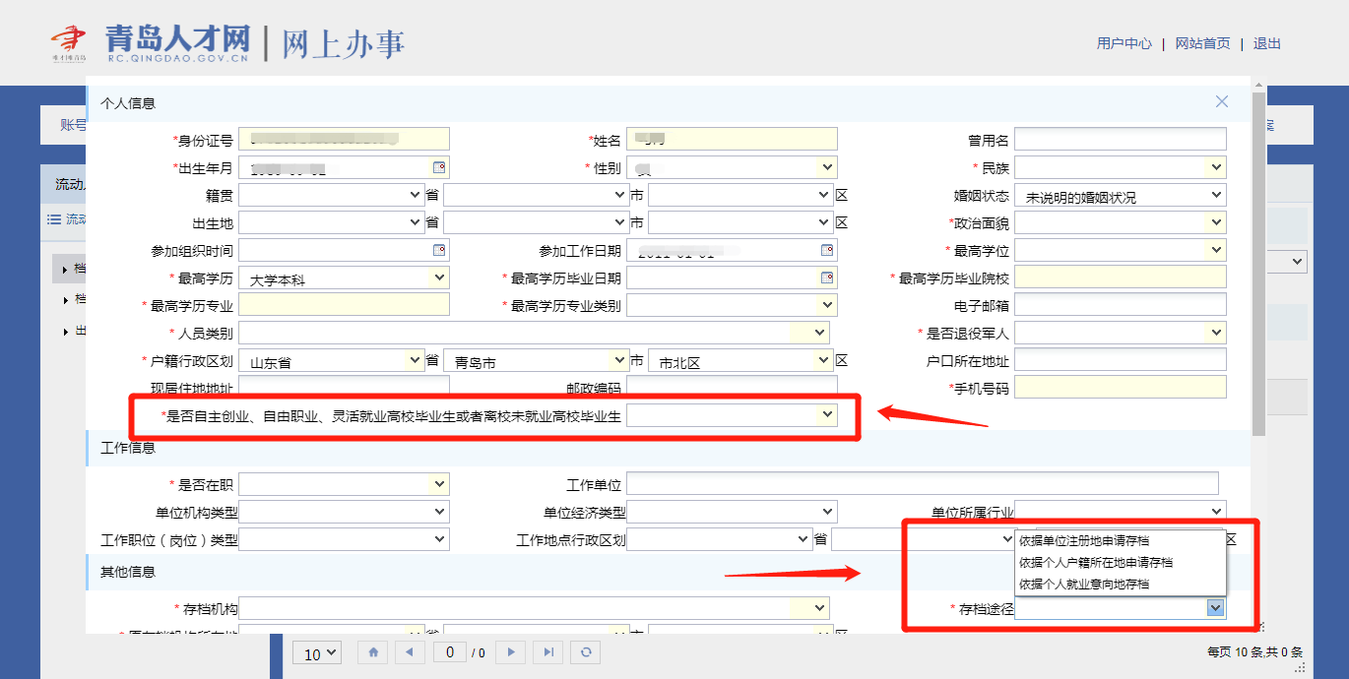The height and width of the screenshot is (679, 1349).
Task: Go to the first page of results
Action: 373,652
